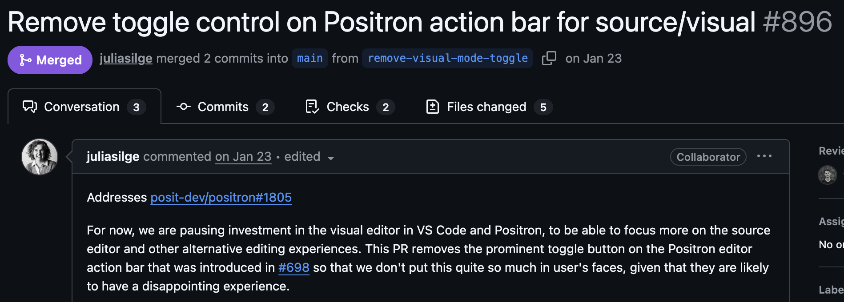
Task: Click juliasilge author link in merge line
Action: click(126, 58)
